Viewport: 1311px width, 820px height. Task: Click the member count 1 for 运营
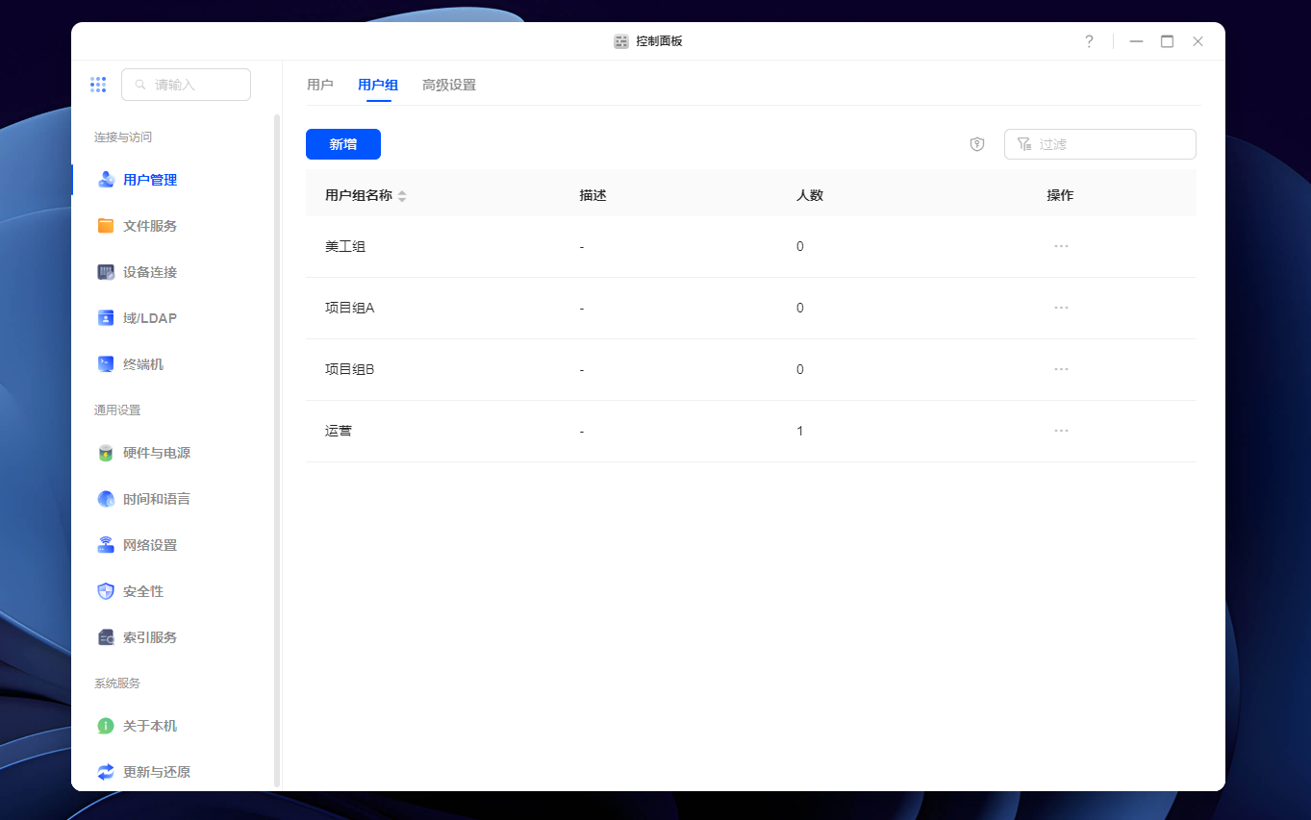800,431
